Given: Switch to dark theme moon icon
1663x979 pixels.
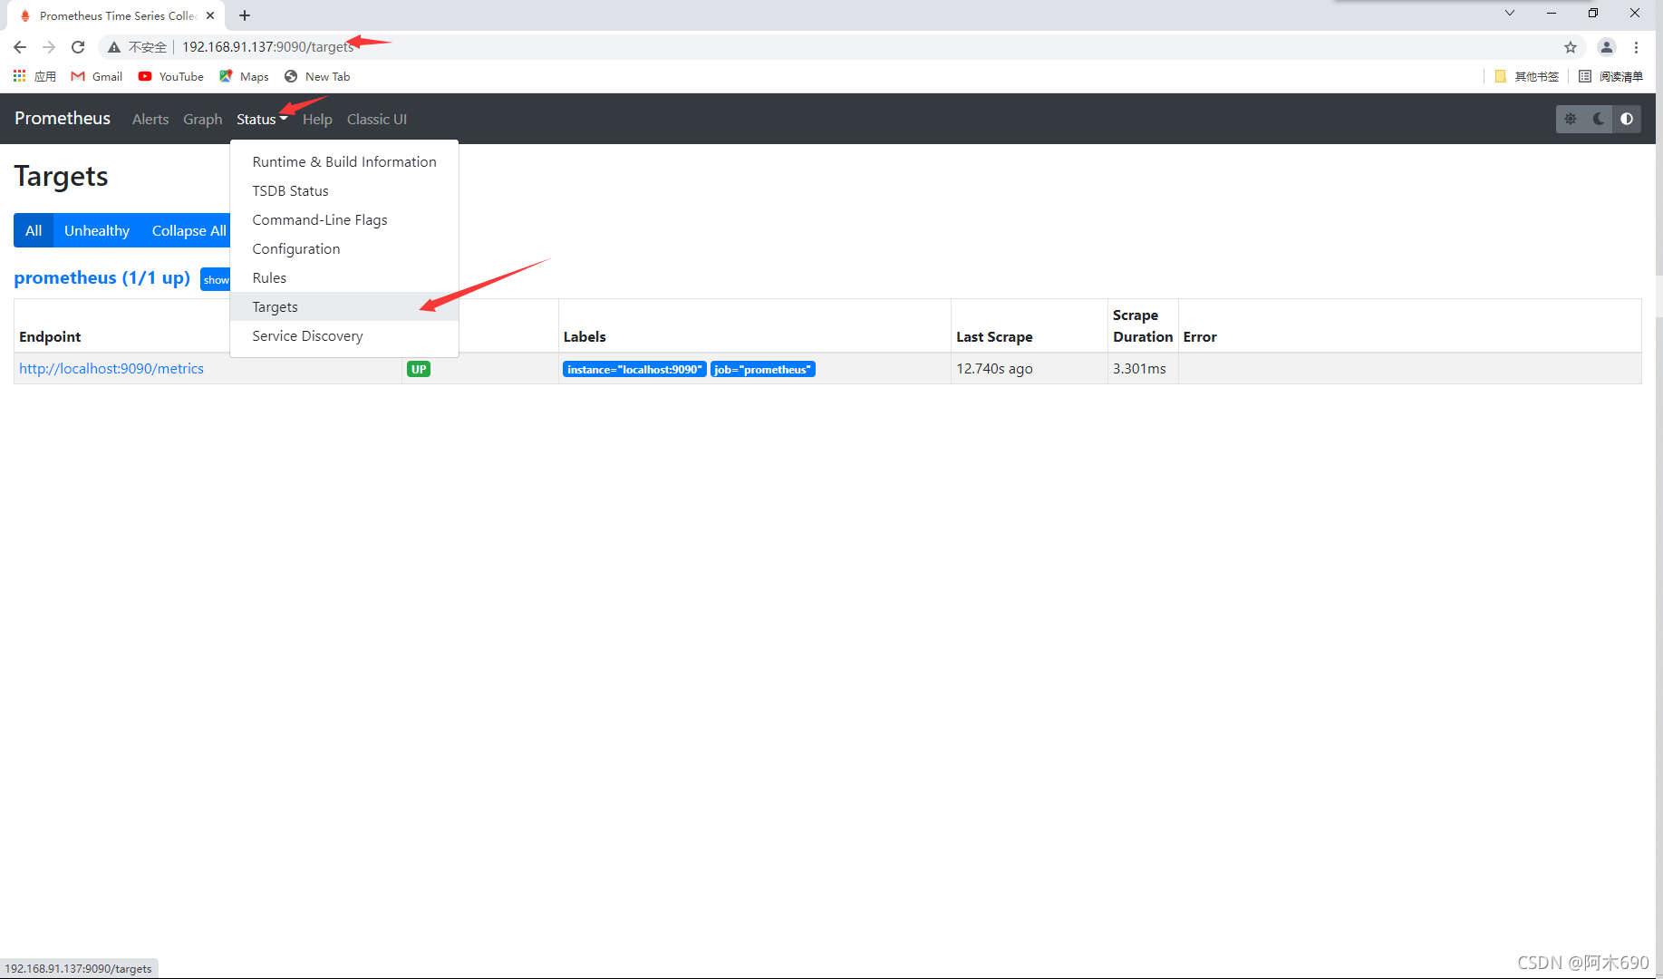Looking at the screenshot, I should click(1599, 119).
